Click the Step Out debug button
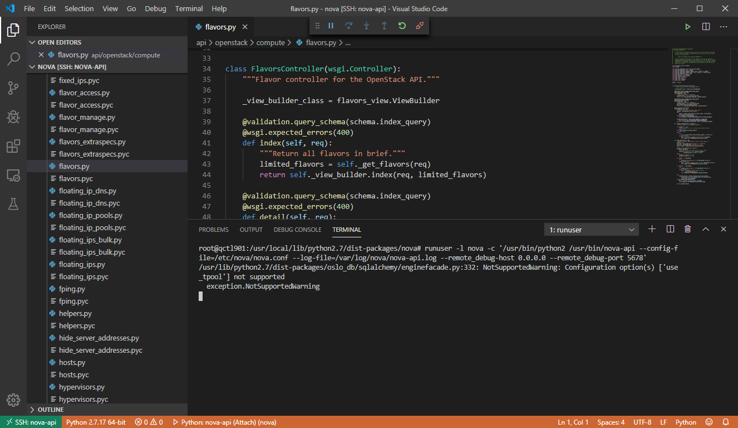The image size is (738, 428). tap(384, 26)
